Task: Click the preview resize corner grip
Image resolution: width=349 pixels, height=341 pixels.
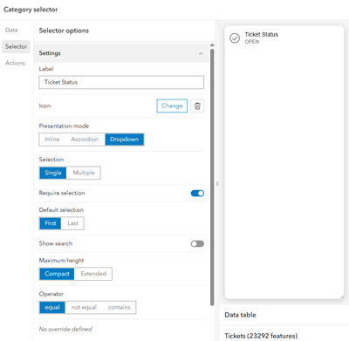Action: point(342,297)
